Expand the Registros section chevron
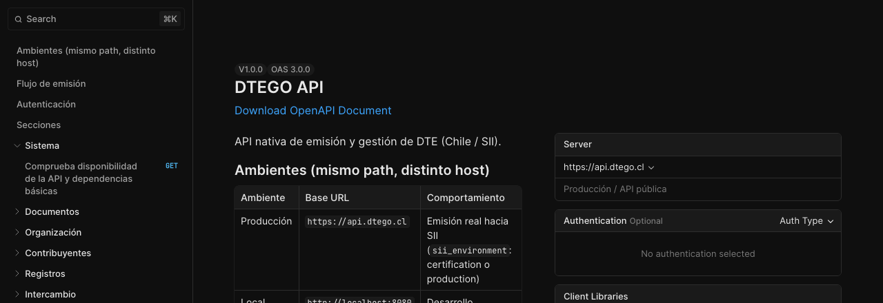Viewport: 883px width, 303px height. click(17, 273)
